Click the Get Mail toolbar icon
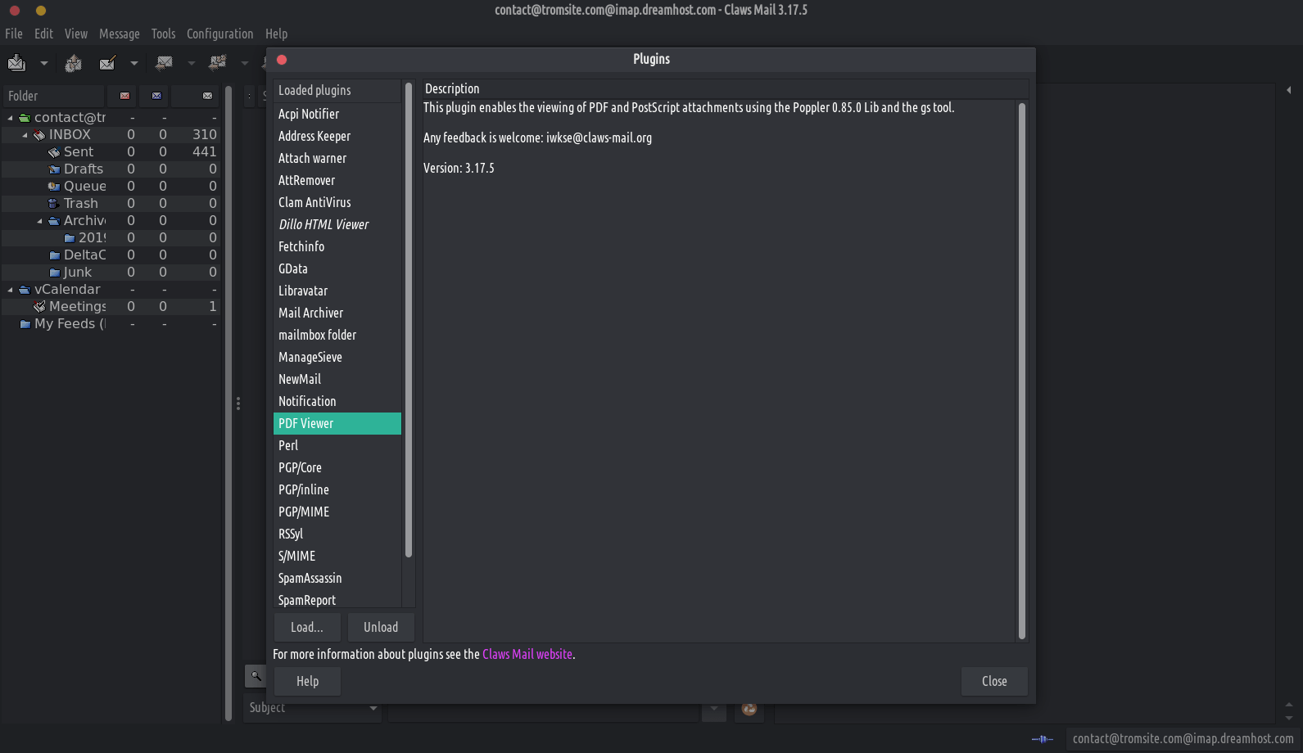Image resolution: width=1303 pixels, height=753 pixels. [17, 63]
